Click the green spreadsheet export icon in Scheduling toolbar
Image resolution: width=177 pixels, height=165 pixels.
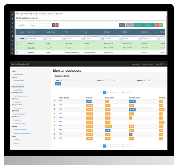point(161,25)
